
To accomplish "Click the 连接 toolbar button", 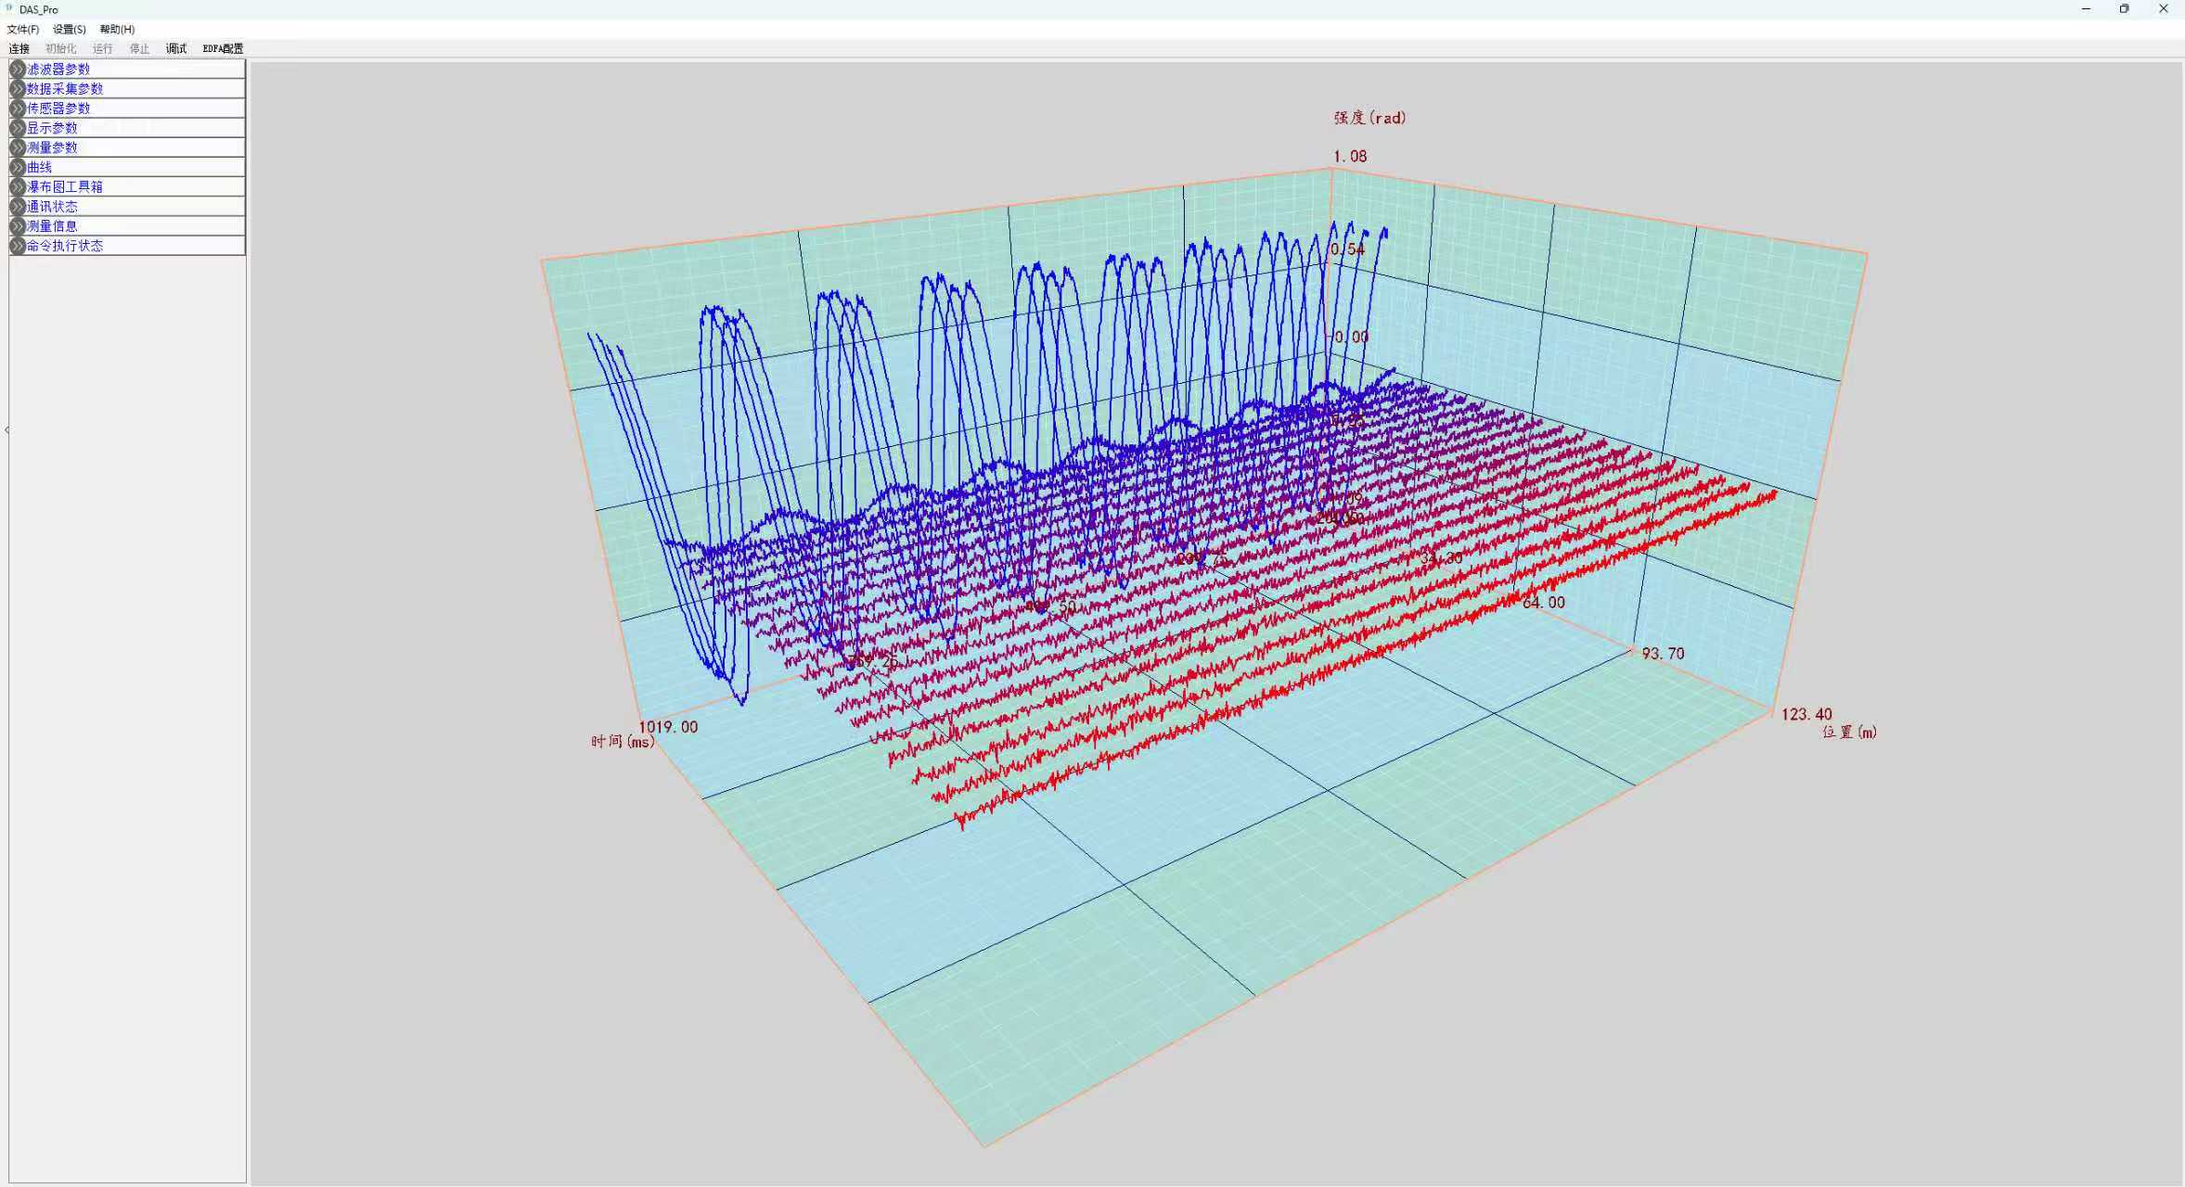I will [19, 48].
